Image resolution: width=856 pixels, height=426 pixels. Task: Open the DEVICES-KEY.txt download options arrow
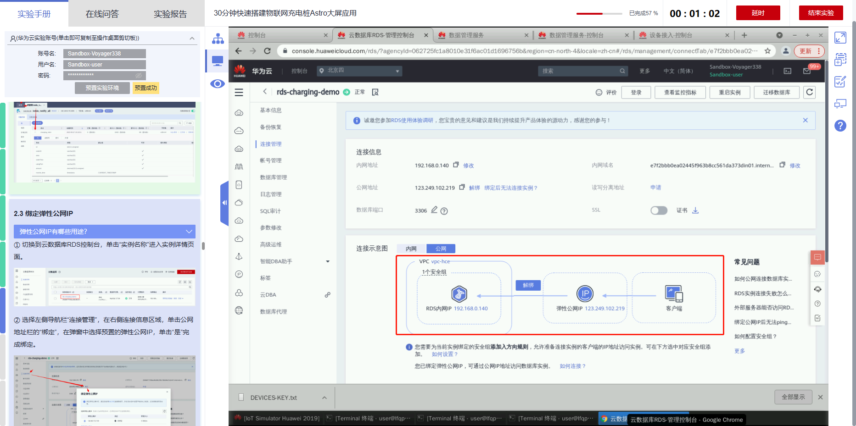point(324,398)
